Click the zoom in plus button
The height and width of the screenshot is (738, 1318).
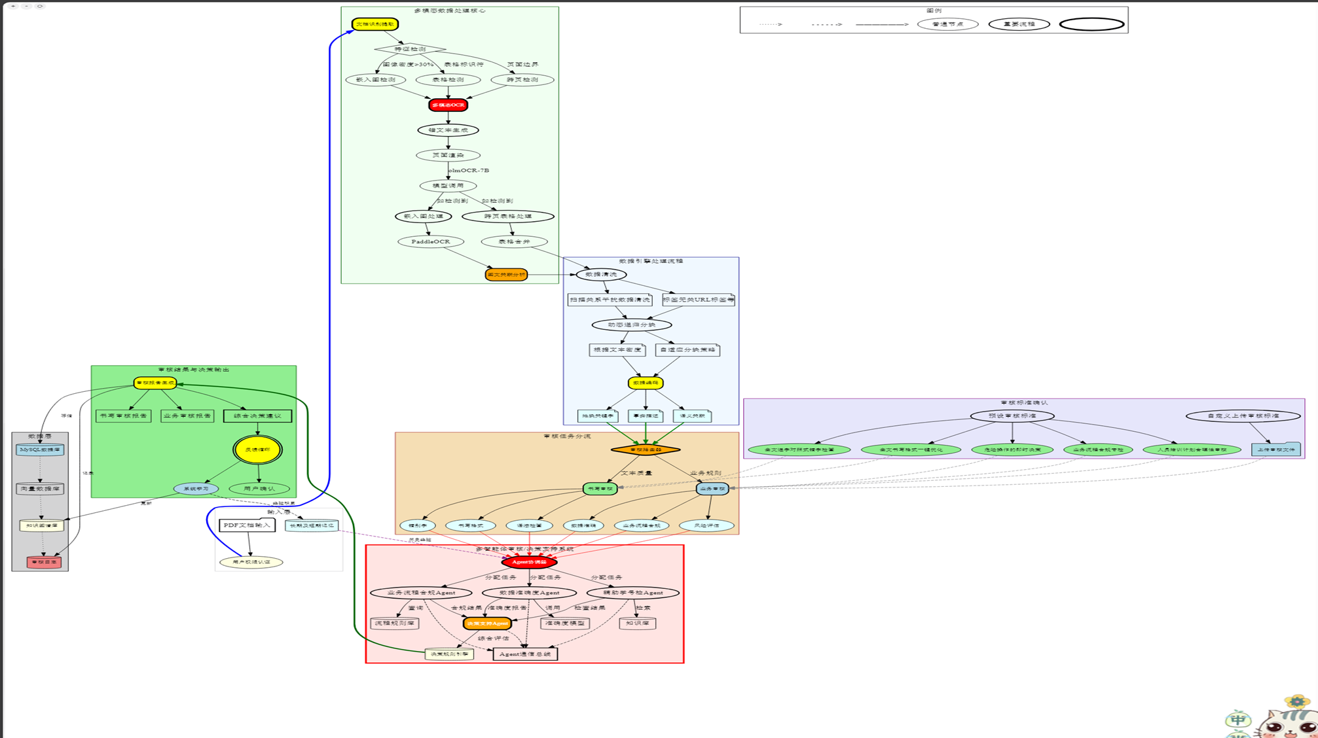coord(13,6)
